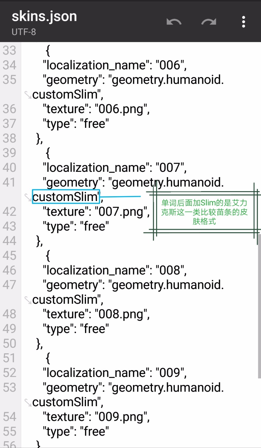
Task: Select line number 40 in gutter
Action: coord(9,168)
